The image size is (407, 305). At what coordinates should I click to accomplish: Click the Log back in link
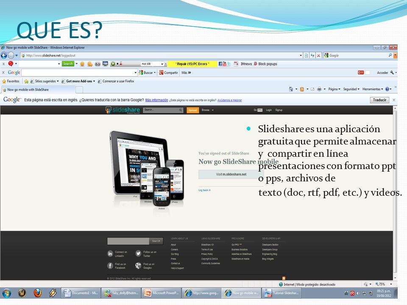pyautogui.click(x=204, y=190)
